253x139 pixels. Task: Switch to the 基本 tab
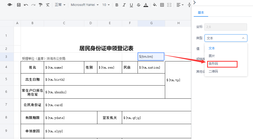(x=201, y=13)
